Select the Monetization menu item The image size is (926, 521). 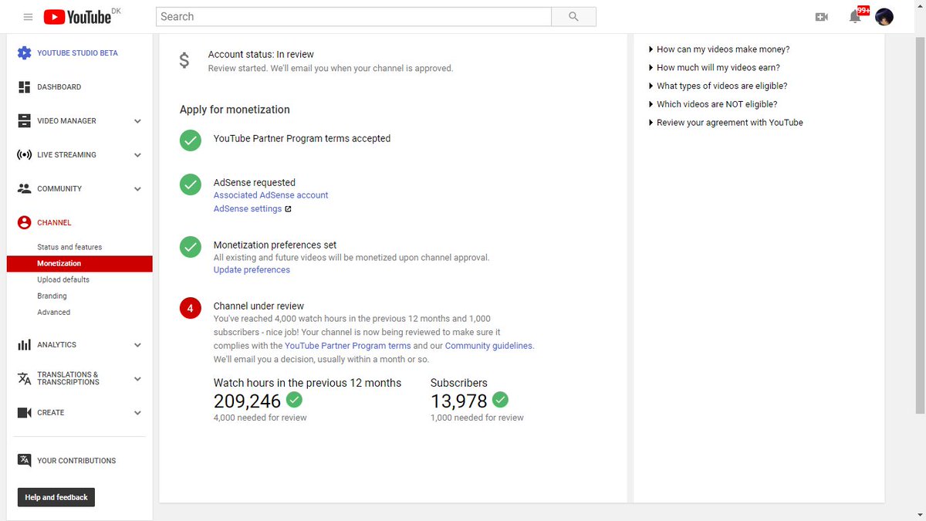(x=79, y=263)
